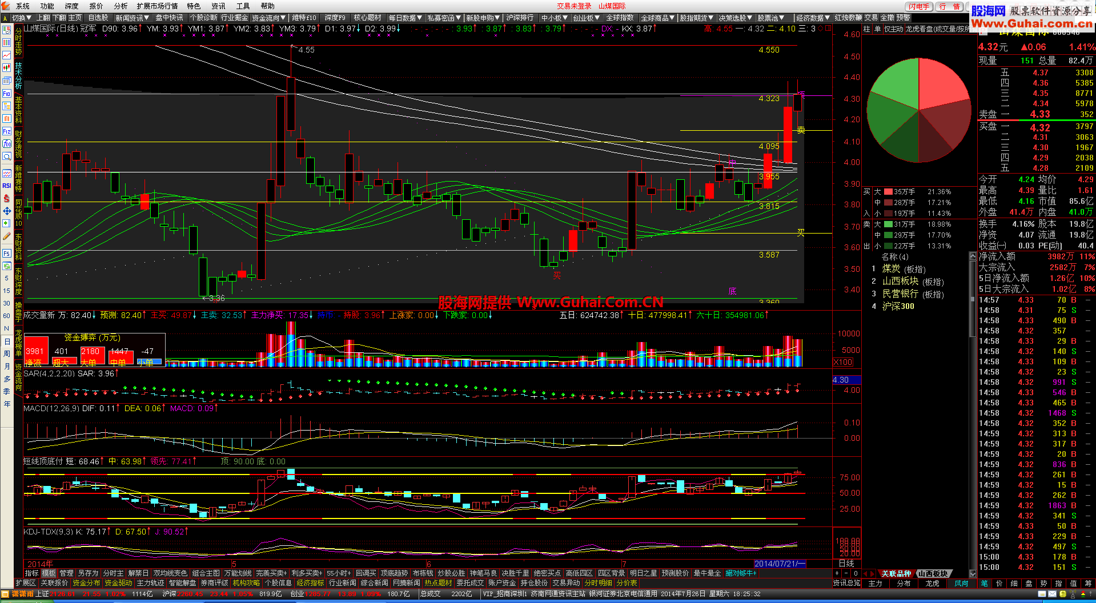
Task: Expand the 资金流向 toolbar dropdown
Action: pyautogui.click(x=268, y=18)
